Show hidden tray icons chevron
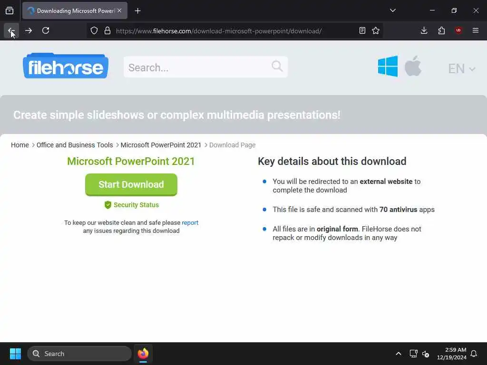This screenshot has width=487, height=365. [x=399, y=354]
